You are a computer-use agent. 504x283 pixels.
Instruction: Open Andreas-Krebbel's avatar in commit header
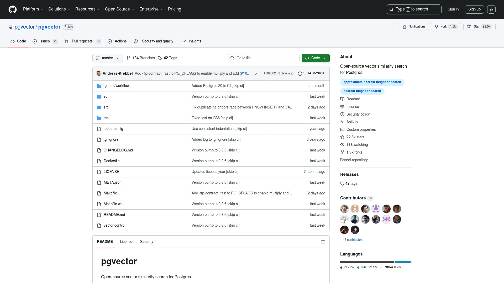(99, 73)
